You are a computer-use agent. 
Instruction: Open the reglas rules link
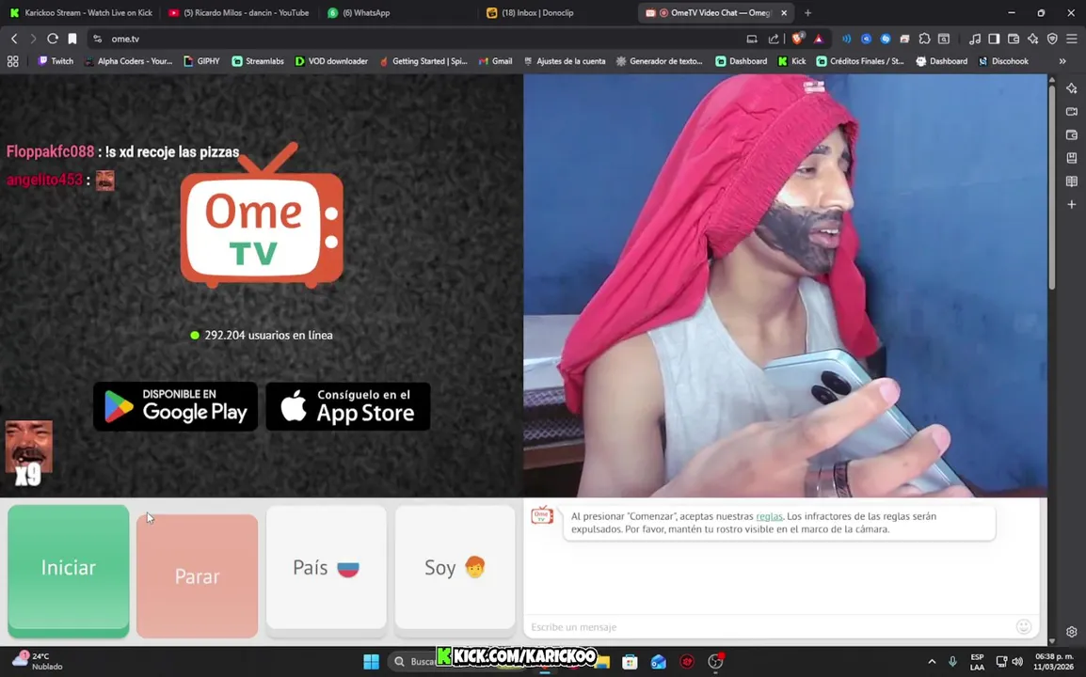(769, 516)
